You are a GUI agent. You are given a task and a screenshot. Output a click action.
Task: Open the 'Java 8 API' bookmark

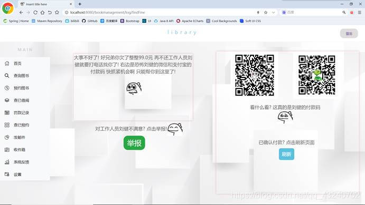pyautogui.click(x=164, y=21)
